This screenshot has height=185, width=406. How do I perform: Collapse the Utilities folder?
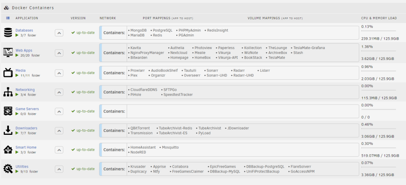pyautogui.click(x=59, y=169)
